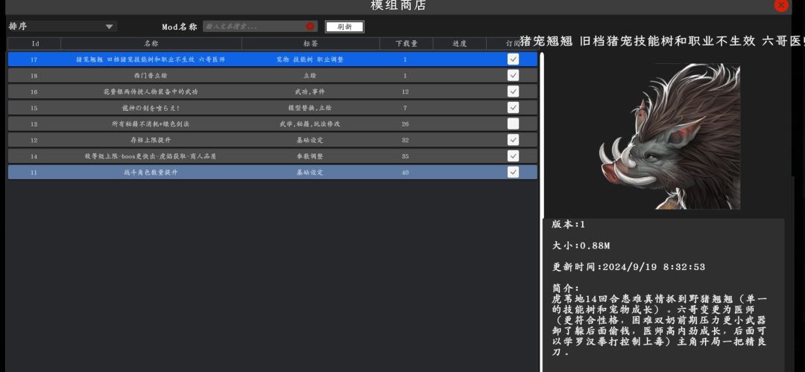Viewport: 805px width, 372px height.
Task: Click the 版本:1 text in details
Action: click(x=568, y=225)
